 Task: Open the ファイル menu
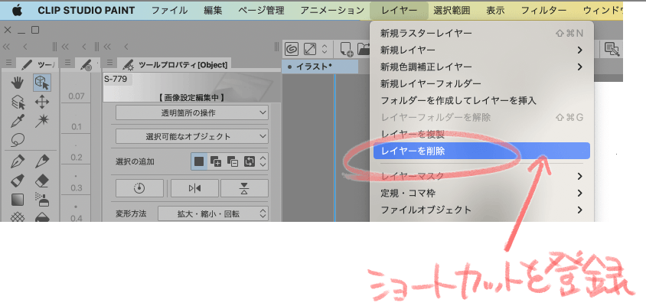click(x=169, y=10)
